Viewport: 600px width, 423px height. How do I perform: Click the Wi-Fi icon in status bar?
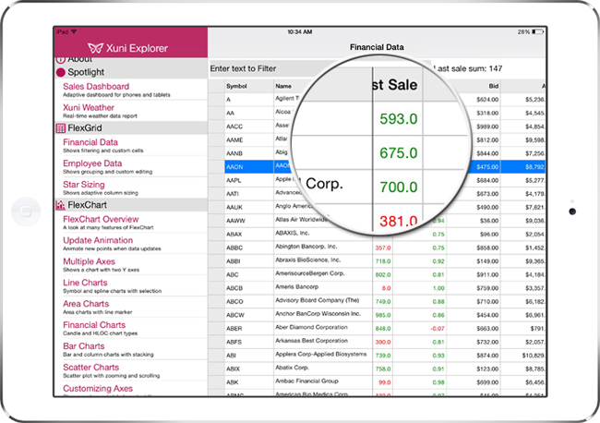(x=74, y=31)
